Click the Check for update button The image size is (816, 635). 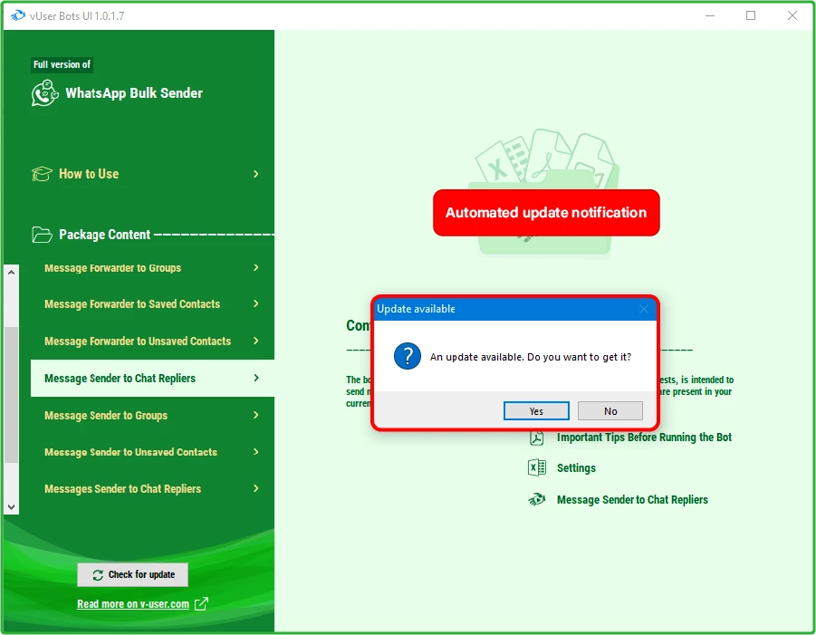coord(133,574)
